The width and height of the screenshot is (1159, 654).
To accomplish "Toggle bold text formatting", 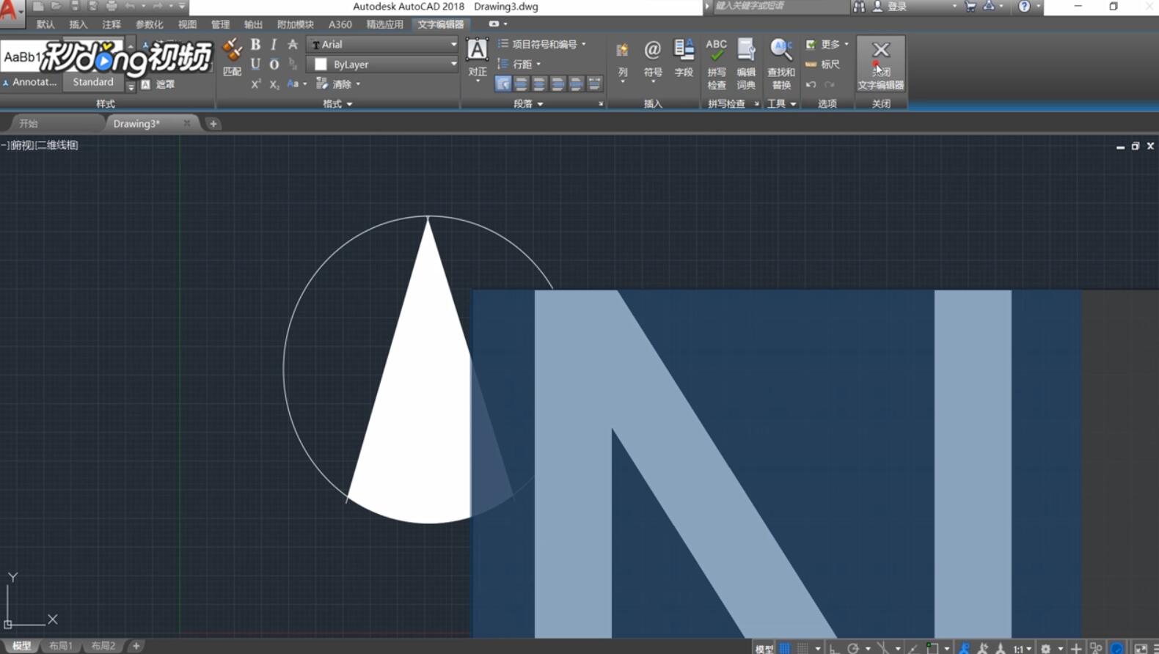I will click(255, 45).
